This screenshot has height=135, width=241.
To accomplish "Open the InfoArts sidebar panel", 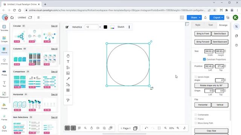I will pyautogui.click(x=4, y=50).
